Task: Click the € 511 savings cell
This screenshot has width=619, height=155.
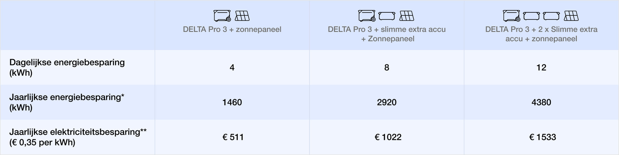Action: (233, 137)
